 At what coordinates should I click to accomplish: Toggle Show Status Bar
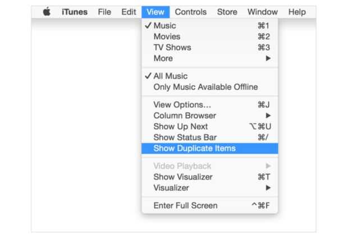click(x=185, y=137)
